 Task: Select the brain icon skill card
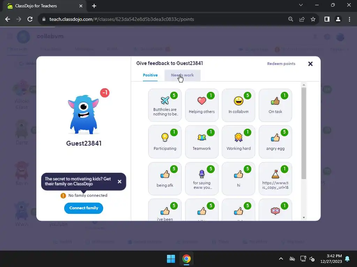pyautogui.click(x=275, y=210)
